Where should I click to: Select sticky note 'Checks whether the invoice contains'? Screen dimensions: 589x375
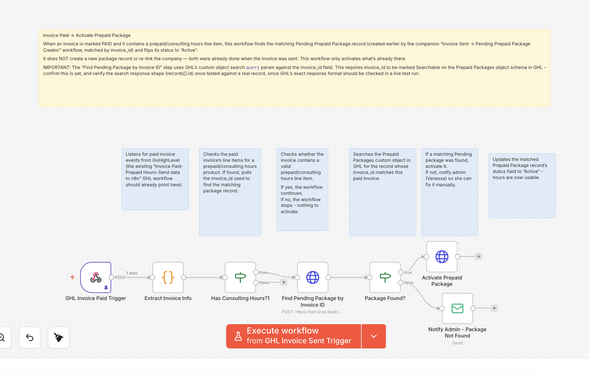pos(302,189)
